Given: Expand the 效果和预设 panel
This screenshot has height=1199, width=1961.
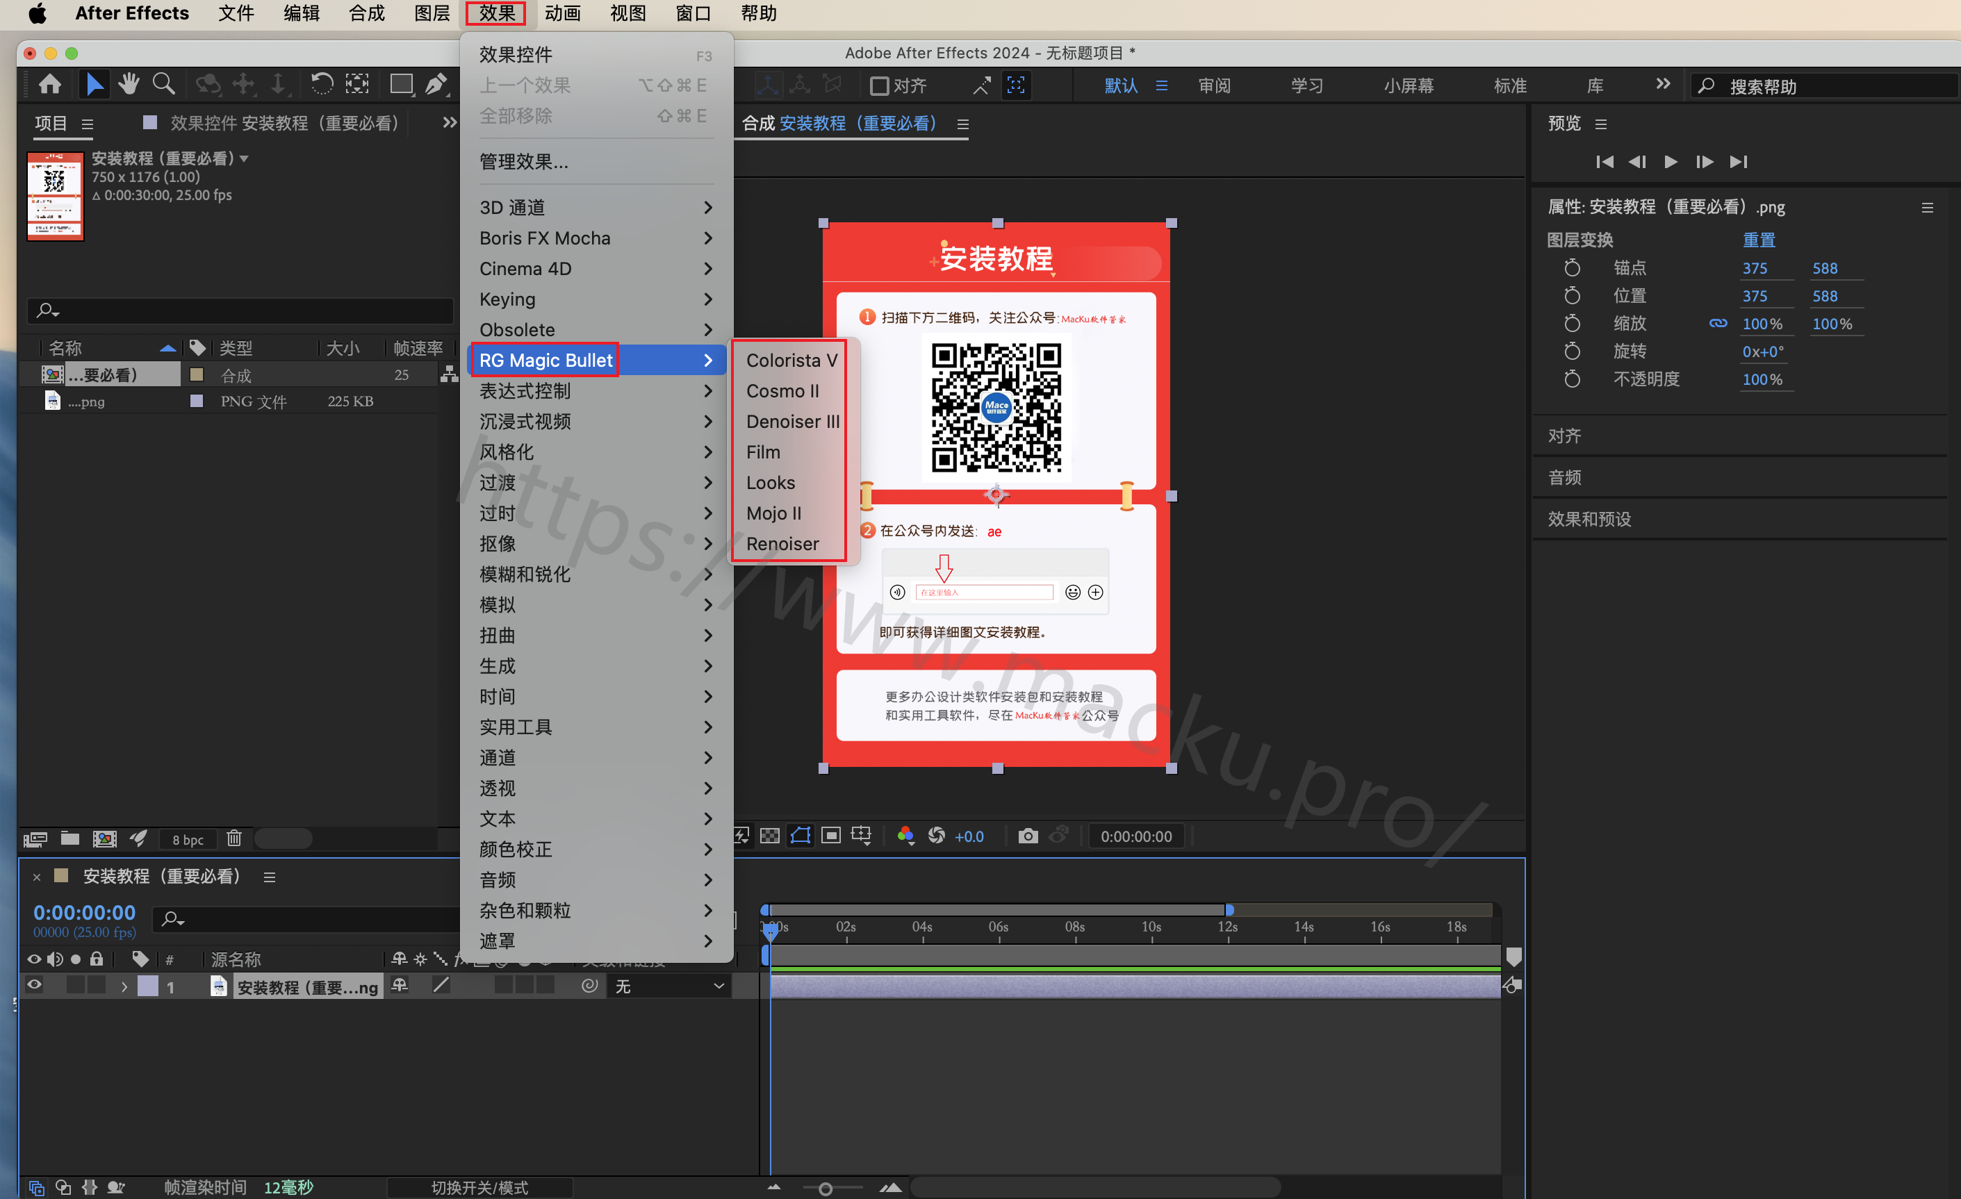Looking at the screenshot, I should click(1589, 520).
